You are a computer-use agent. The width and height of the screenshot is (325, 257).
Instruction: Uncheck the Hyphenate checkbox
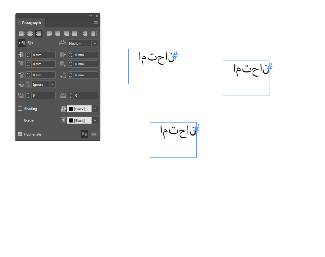coord(20,134)
